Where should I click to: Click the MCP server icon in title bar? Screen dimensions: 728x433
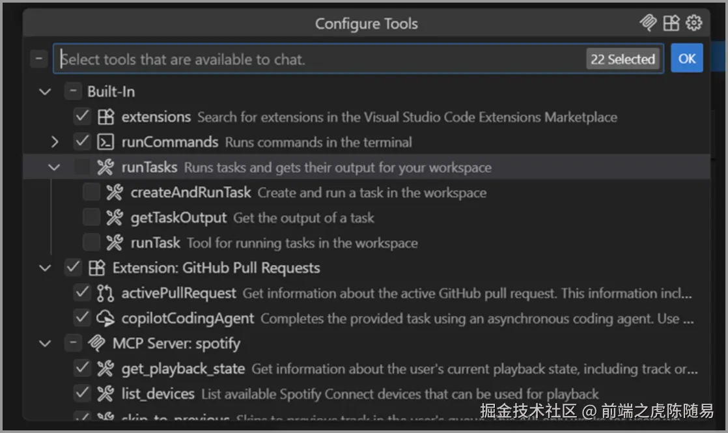(x=648, y=22)
